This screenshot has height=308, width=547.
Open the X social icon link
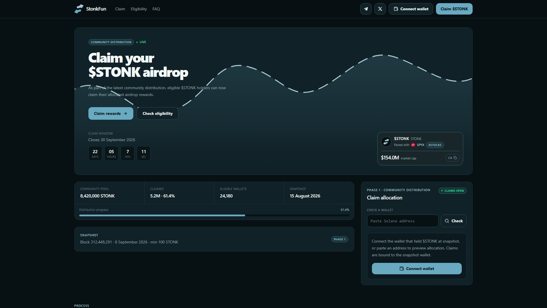pyautogui.click(x=380, y=9)
